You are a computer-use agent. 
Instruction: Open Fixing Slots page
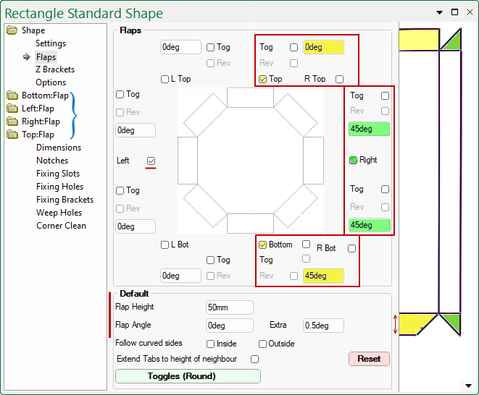[x=58, y=174]
